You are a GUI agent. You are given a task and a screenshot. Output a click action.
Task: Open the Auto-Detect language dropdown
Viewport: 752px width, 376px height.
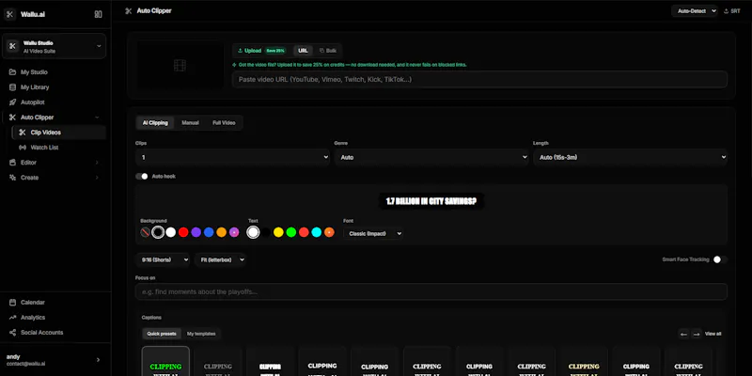[x=695, y=10]
